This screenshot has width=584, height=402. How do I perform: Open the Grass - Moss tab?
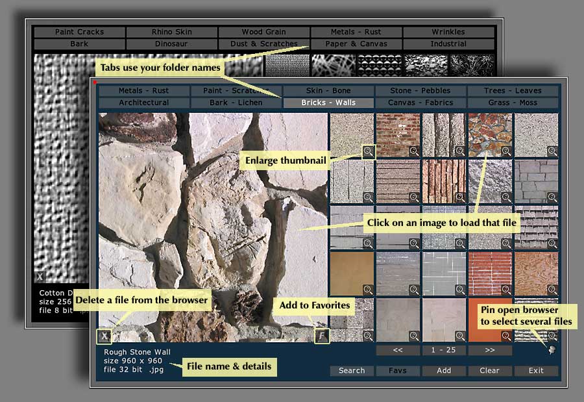[x=512, y=103]
